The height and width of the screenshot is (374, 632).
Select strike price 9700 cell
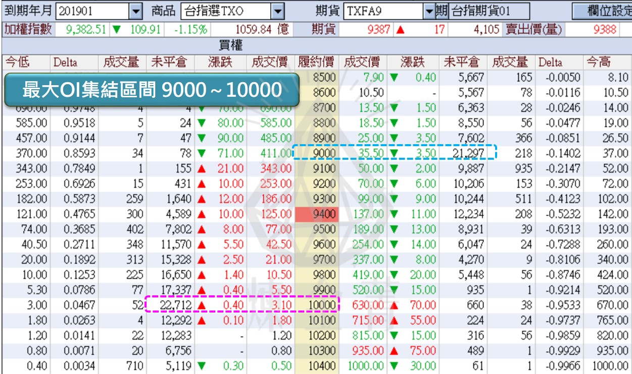coord(317,260)
